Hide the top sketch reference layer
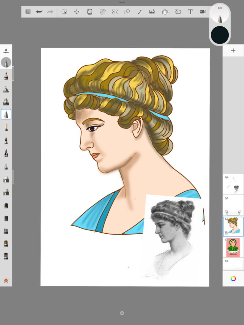244x325 pixels. pyautogui.click(x=227, y=177)
